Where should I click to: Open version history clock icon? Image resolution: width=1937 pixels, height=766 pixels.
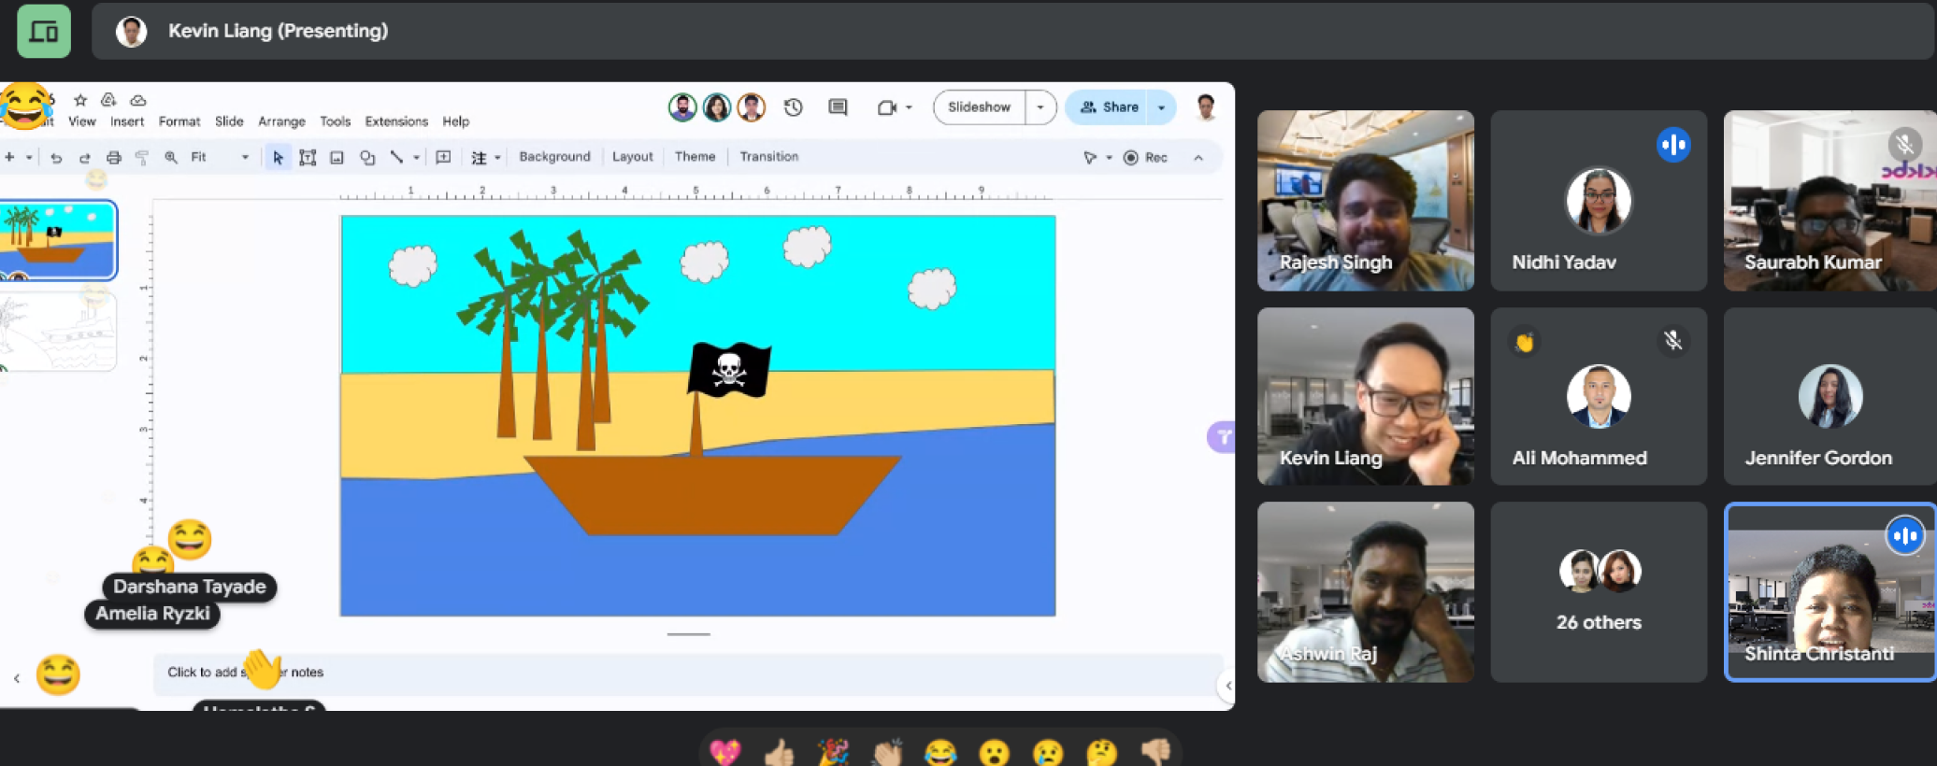(x=793, y=107)
